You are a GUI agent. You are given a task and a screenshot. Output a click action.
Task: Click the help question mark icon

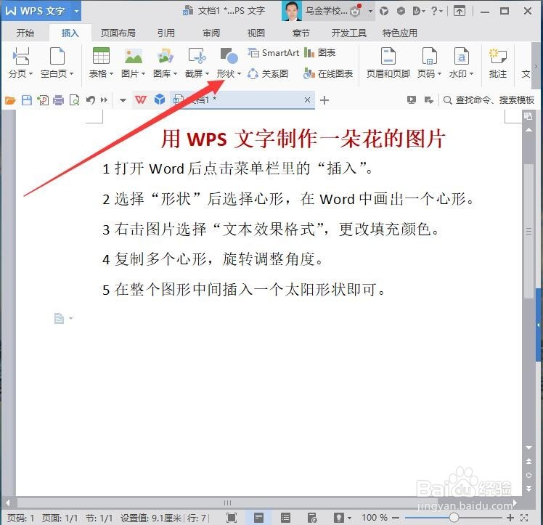tap(435, 11)
